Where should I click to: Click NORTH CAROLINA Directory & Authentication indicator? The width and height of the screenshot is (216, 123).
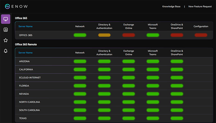point(104,102)
